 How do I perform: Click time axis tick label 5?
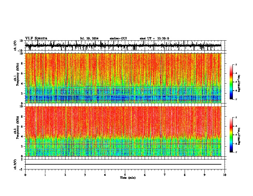(125, 175)
